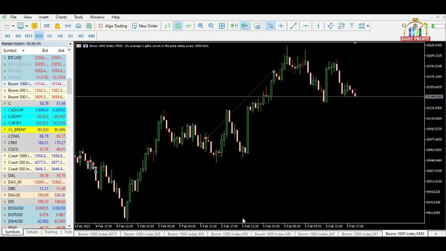
Task: Take a chart screenshot camera icon
Action: [257, 26]
